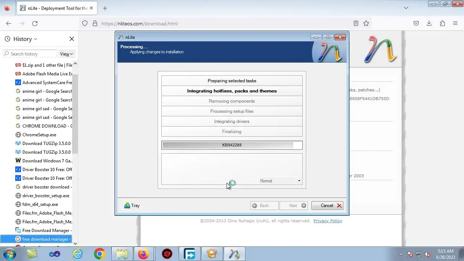The height and width of the screenshot is (261, 464).
Task: Open the blue arrow taskbar app
Action: pos(189,254)
